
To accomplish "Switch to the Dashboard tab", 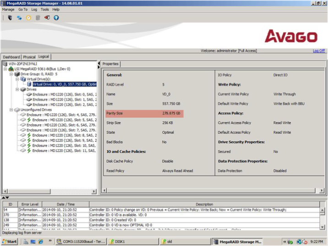I will [11, 57].
